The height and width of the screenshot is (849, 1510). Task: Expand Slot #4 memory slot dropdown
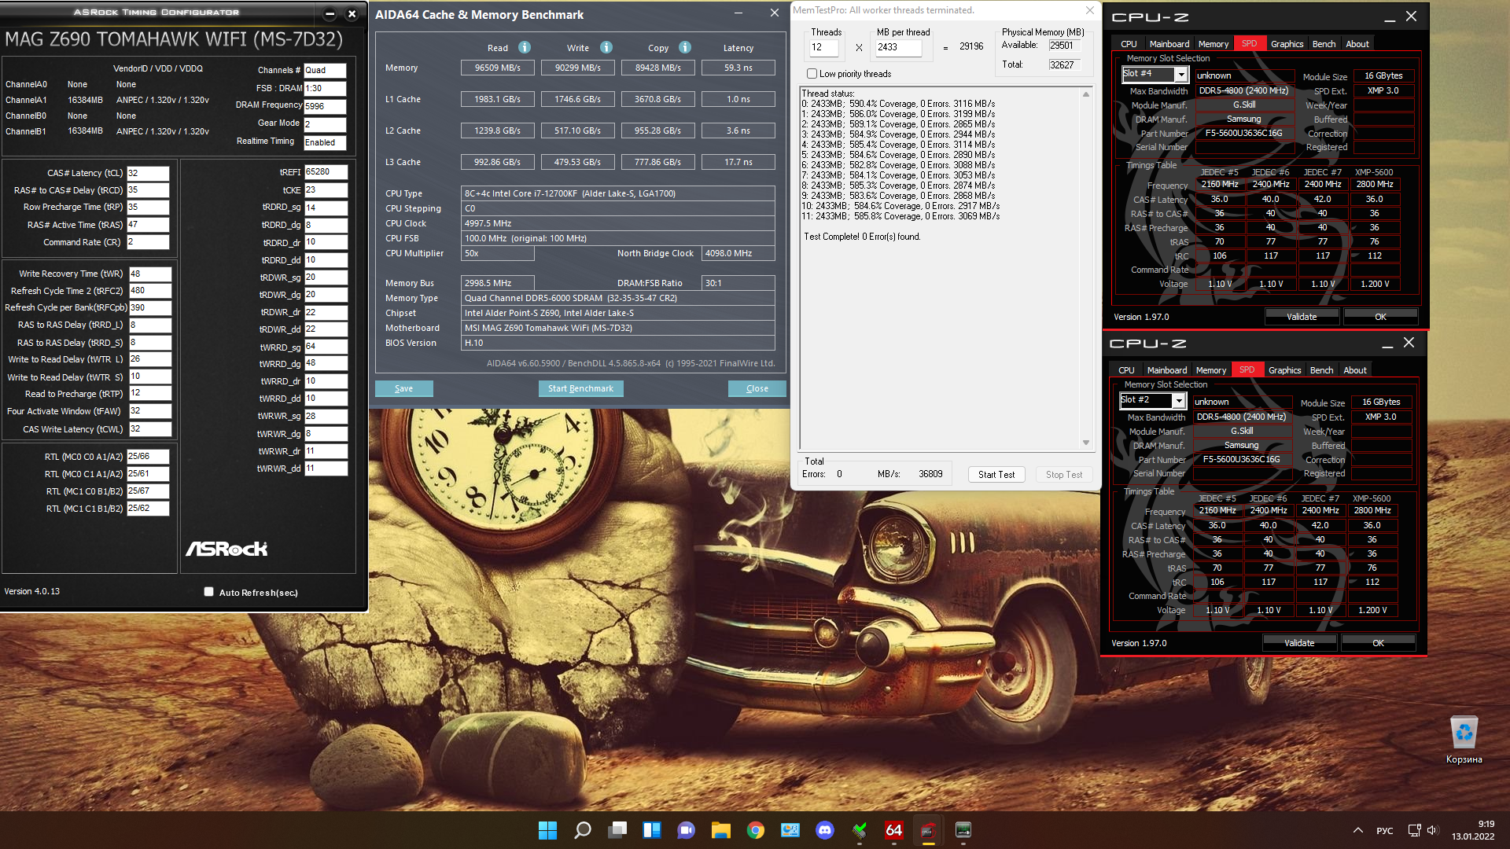[x=1180, y=75]
